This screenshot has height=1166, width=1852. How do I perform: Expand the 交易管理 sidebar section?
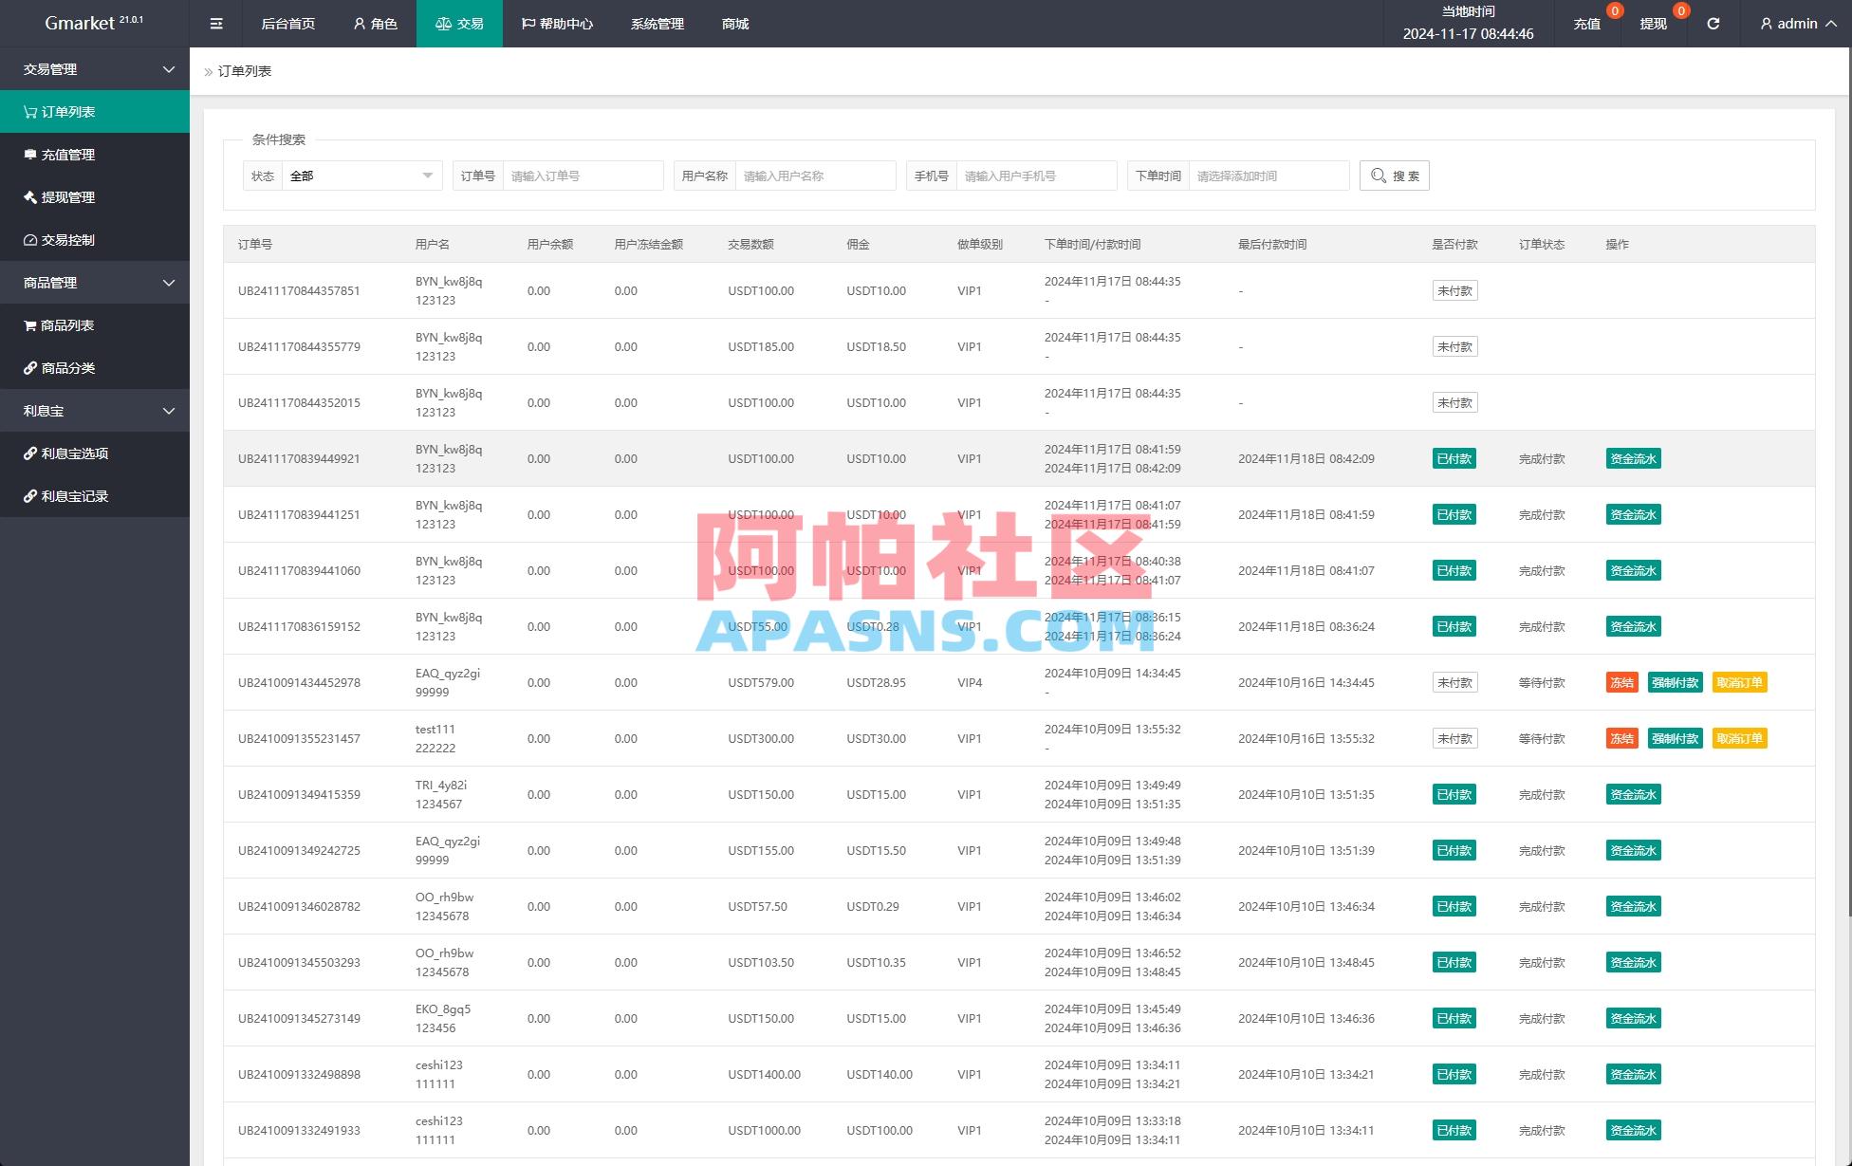pos(94,68)
